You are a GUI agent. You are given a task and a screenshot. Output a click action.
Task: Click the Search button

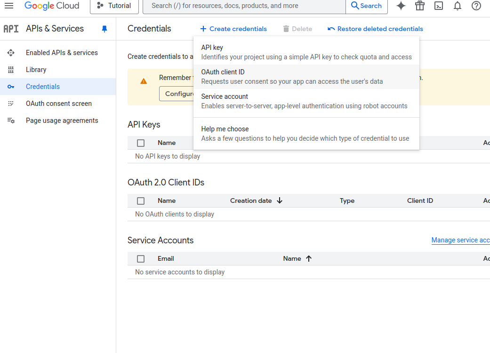[x=367, y=6]
